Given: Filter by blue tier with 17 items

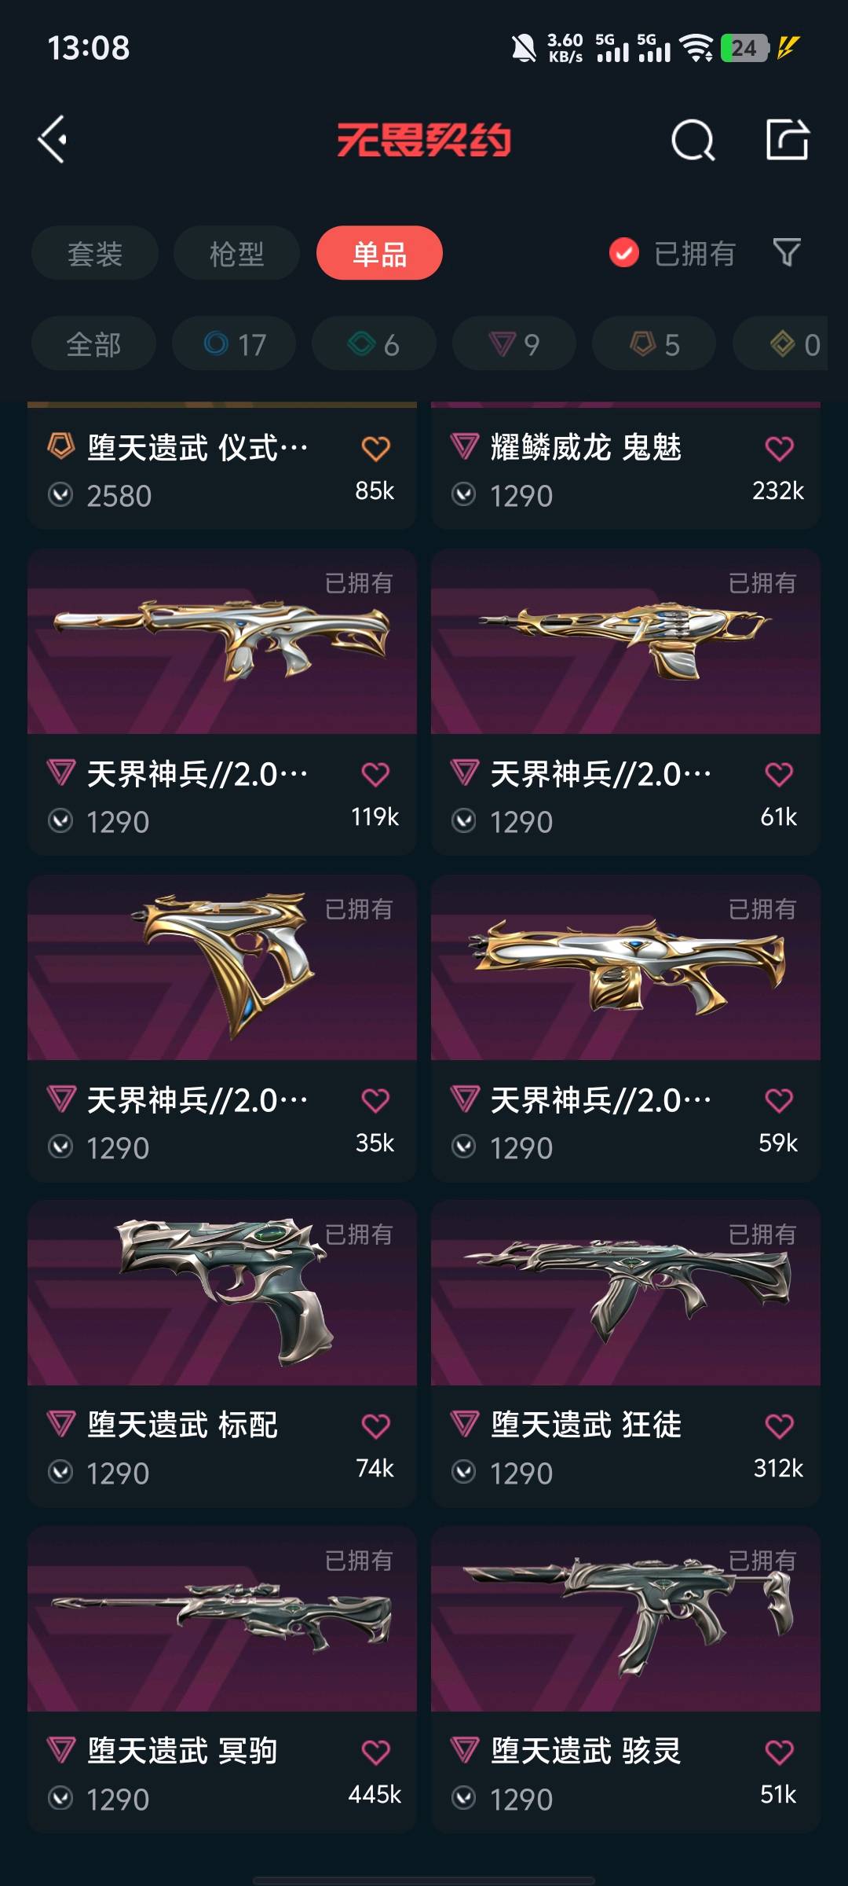Looking at the screenshot, I should point(234,344).
